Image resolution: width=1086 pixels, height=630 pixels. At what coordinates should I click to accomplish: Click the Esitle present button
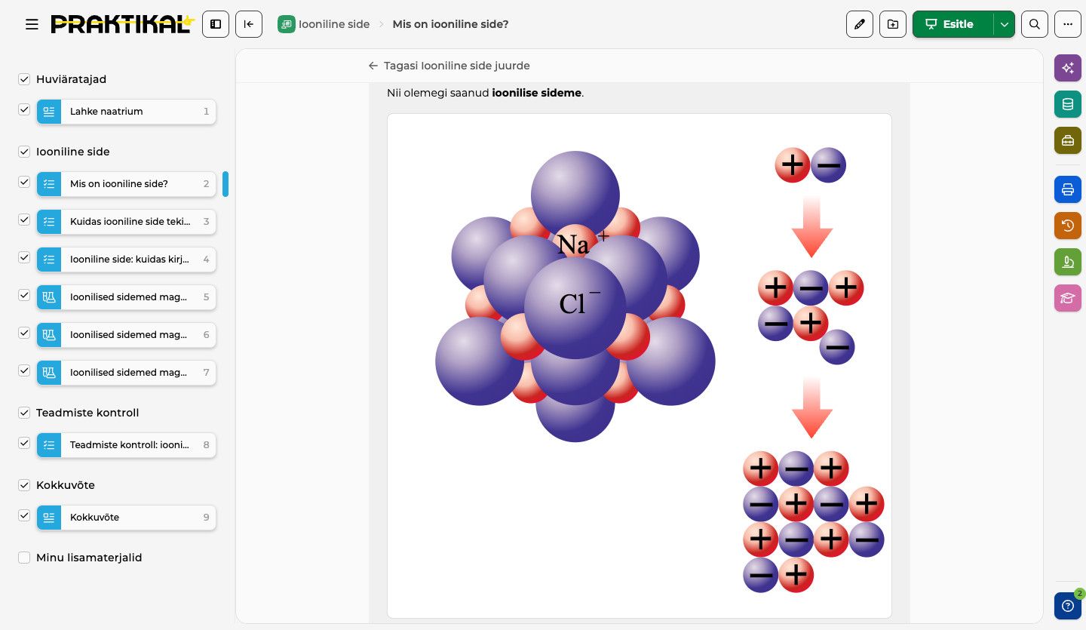click(x=953, y=24)
